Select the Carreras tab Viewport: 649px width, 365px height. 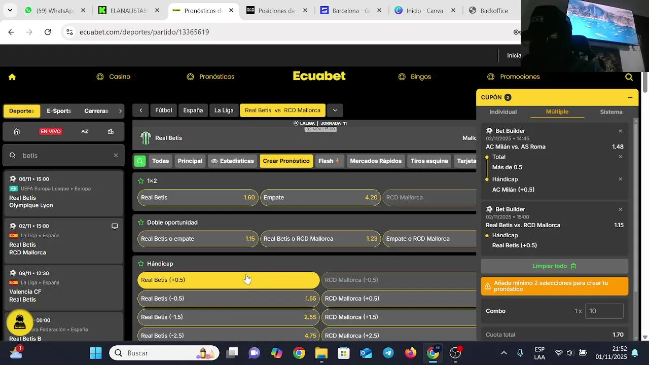click(x=96, y=111)
